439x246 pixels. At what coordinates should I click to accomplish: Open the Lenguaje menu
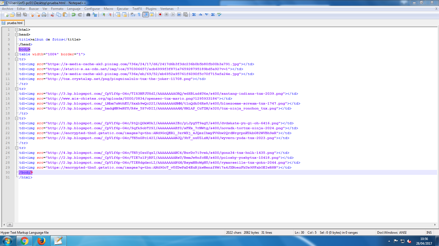coord(74,9)
